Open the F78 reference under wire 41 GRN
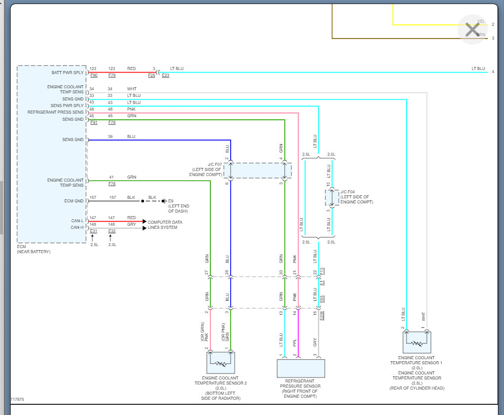This screenshot has width=504, height=415. 112,184
